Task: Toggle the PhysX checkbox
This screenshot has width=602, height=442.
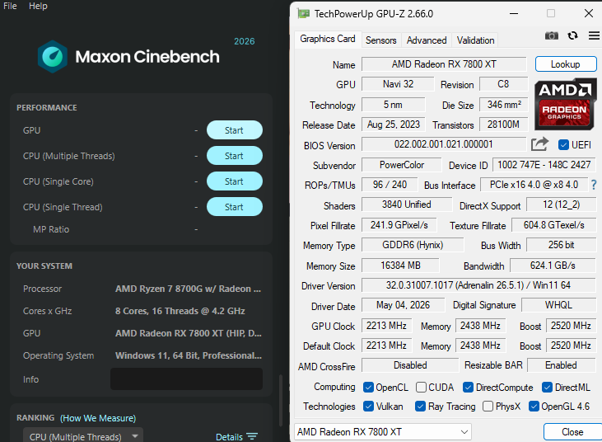Action: [x=488, y=407]
